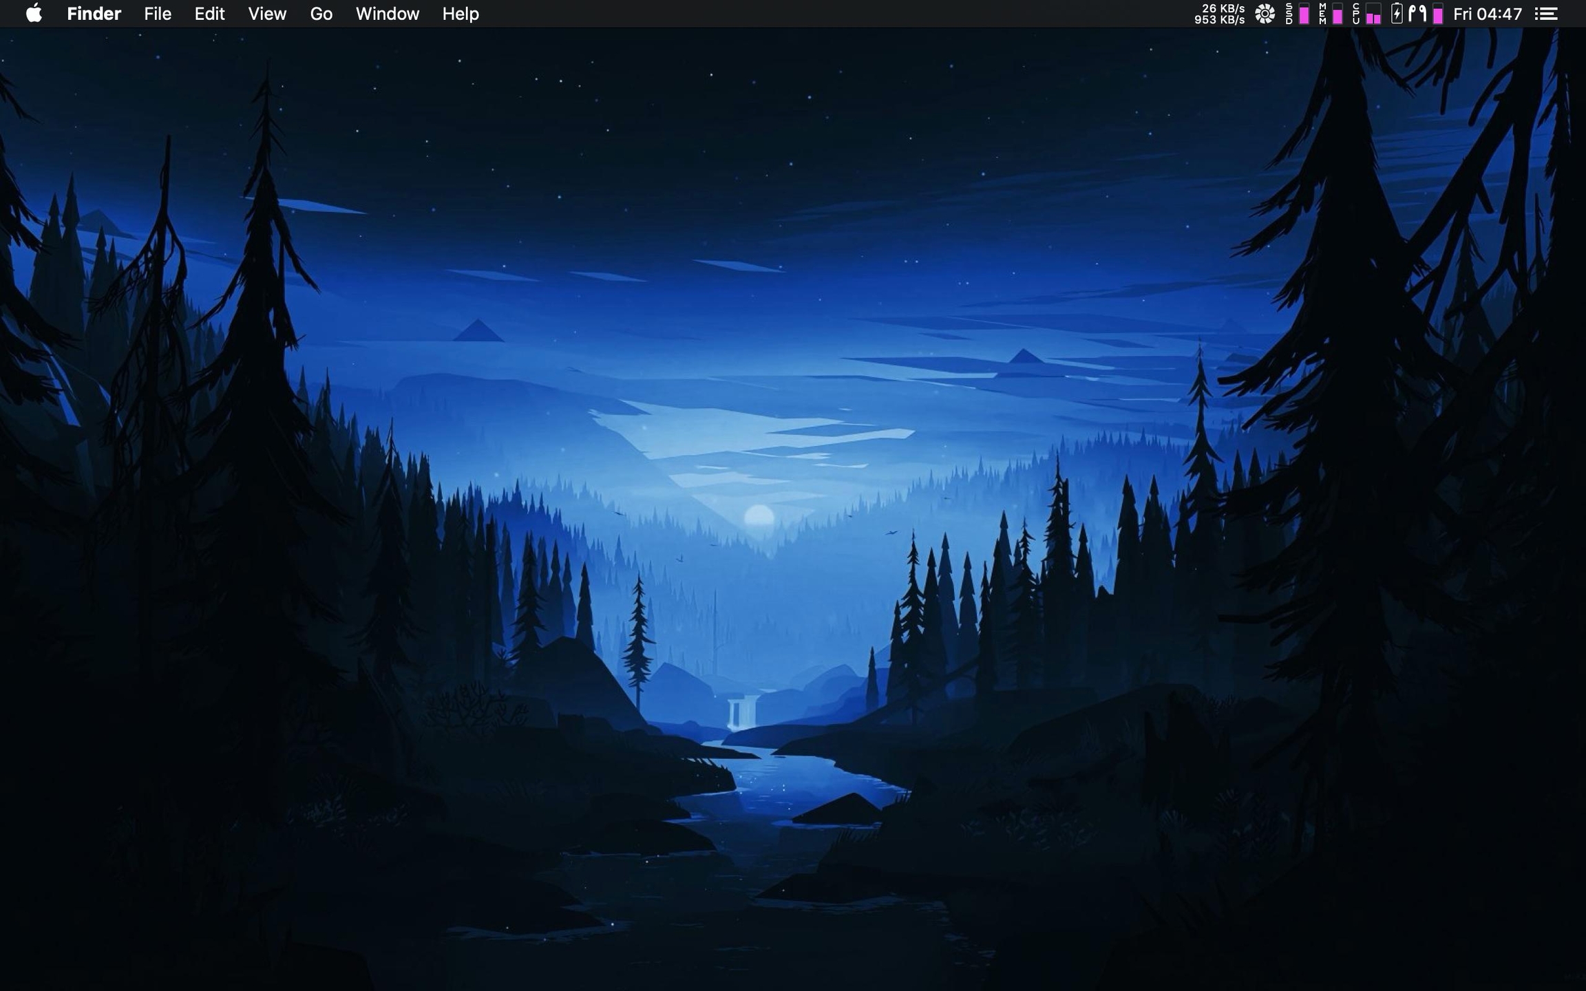The image size is (1586, 991).
Task: Click the battery charging status icon
Action: (x=1397, y=14)
